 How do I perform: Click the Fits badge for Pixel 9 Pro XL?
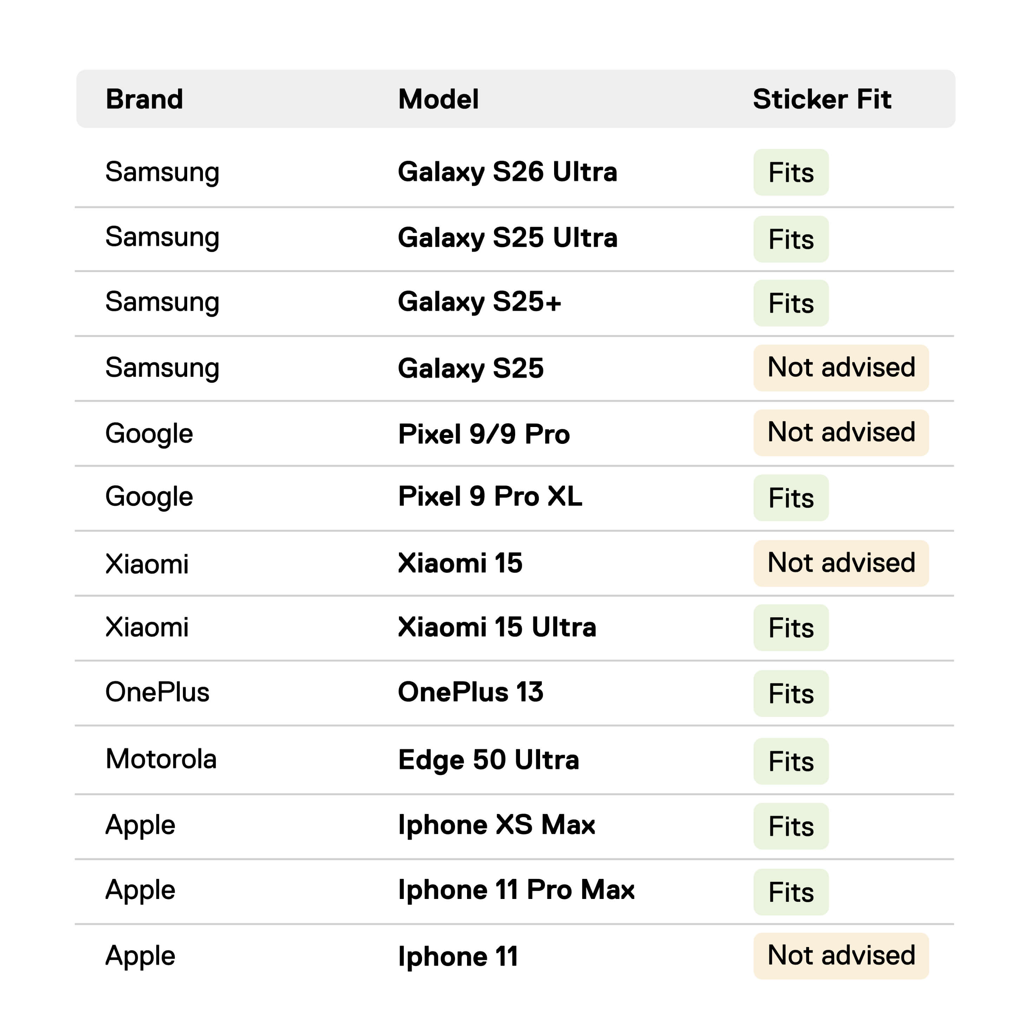tap(791, 498)
